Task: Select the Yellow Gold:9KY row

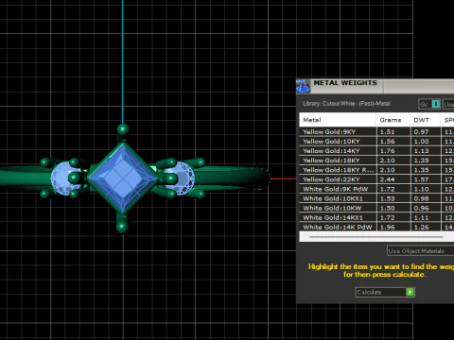Action: coord(376,132)
